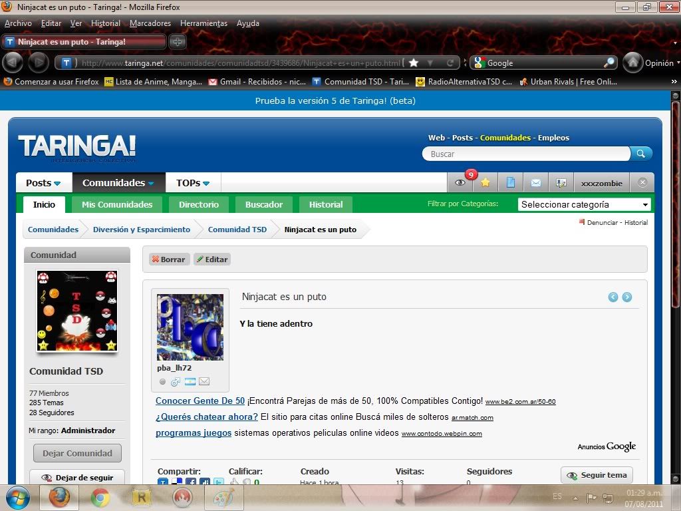The image size is (681, 511).
Task: Open the favorites star in Taringa toolbar
Action: [485, 183]
